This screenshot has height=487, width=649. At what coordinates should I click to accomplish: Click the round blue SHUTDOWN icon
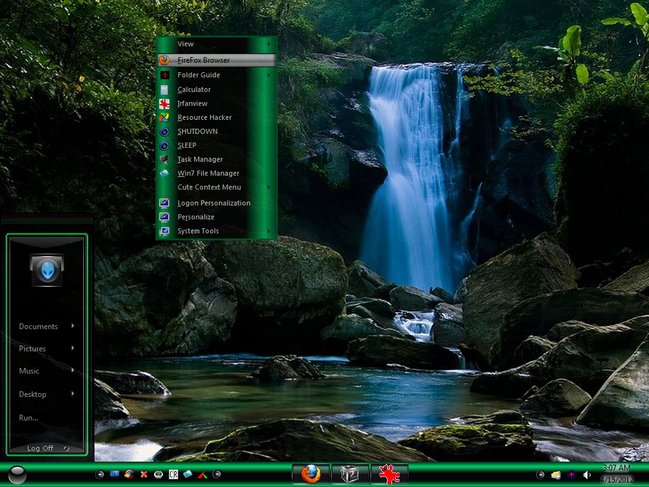point(164,131)
